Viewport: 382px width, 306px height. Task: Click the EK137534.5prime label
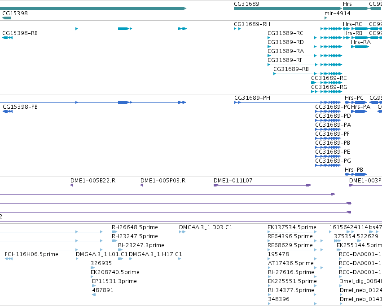(x=292, y=227)
